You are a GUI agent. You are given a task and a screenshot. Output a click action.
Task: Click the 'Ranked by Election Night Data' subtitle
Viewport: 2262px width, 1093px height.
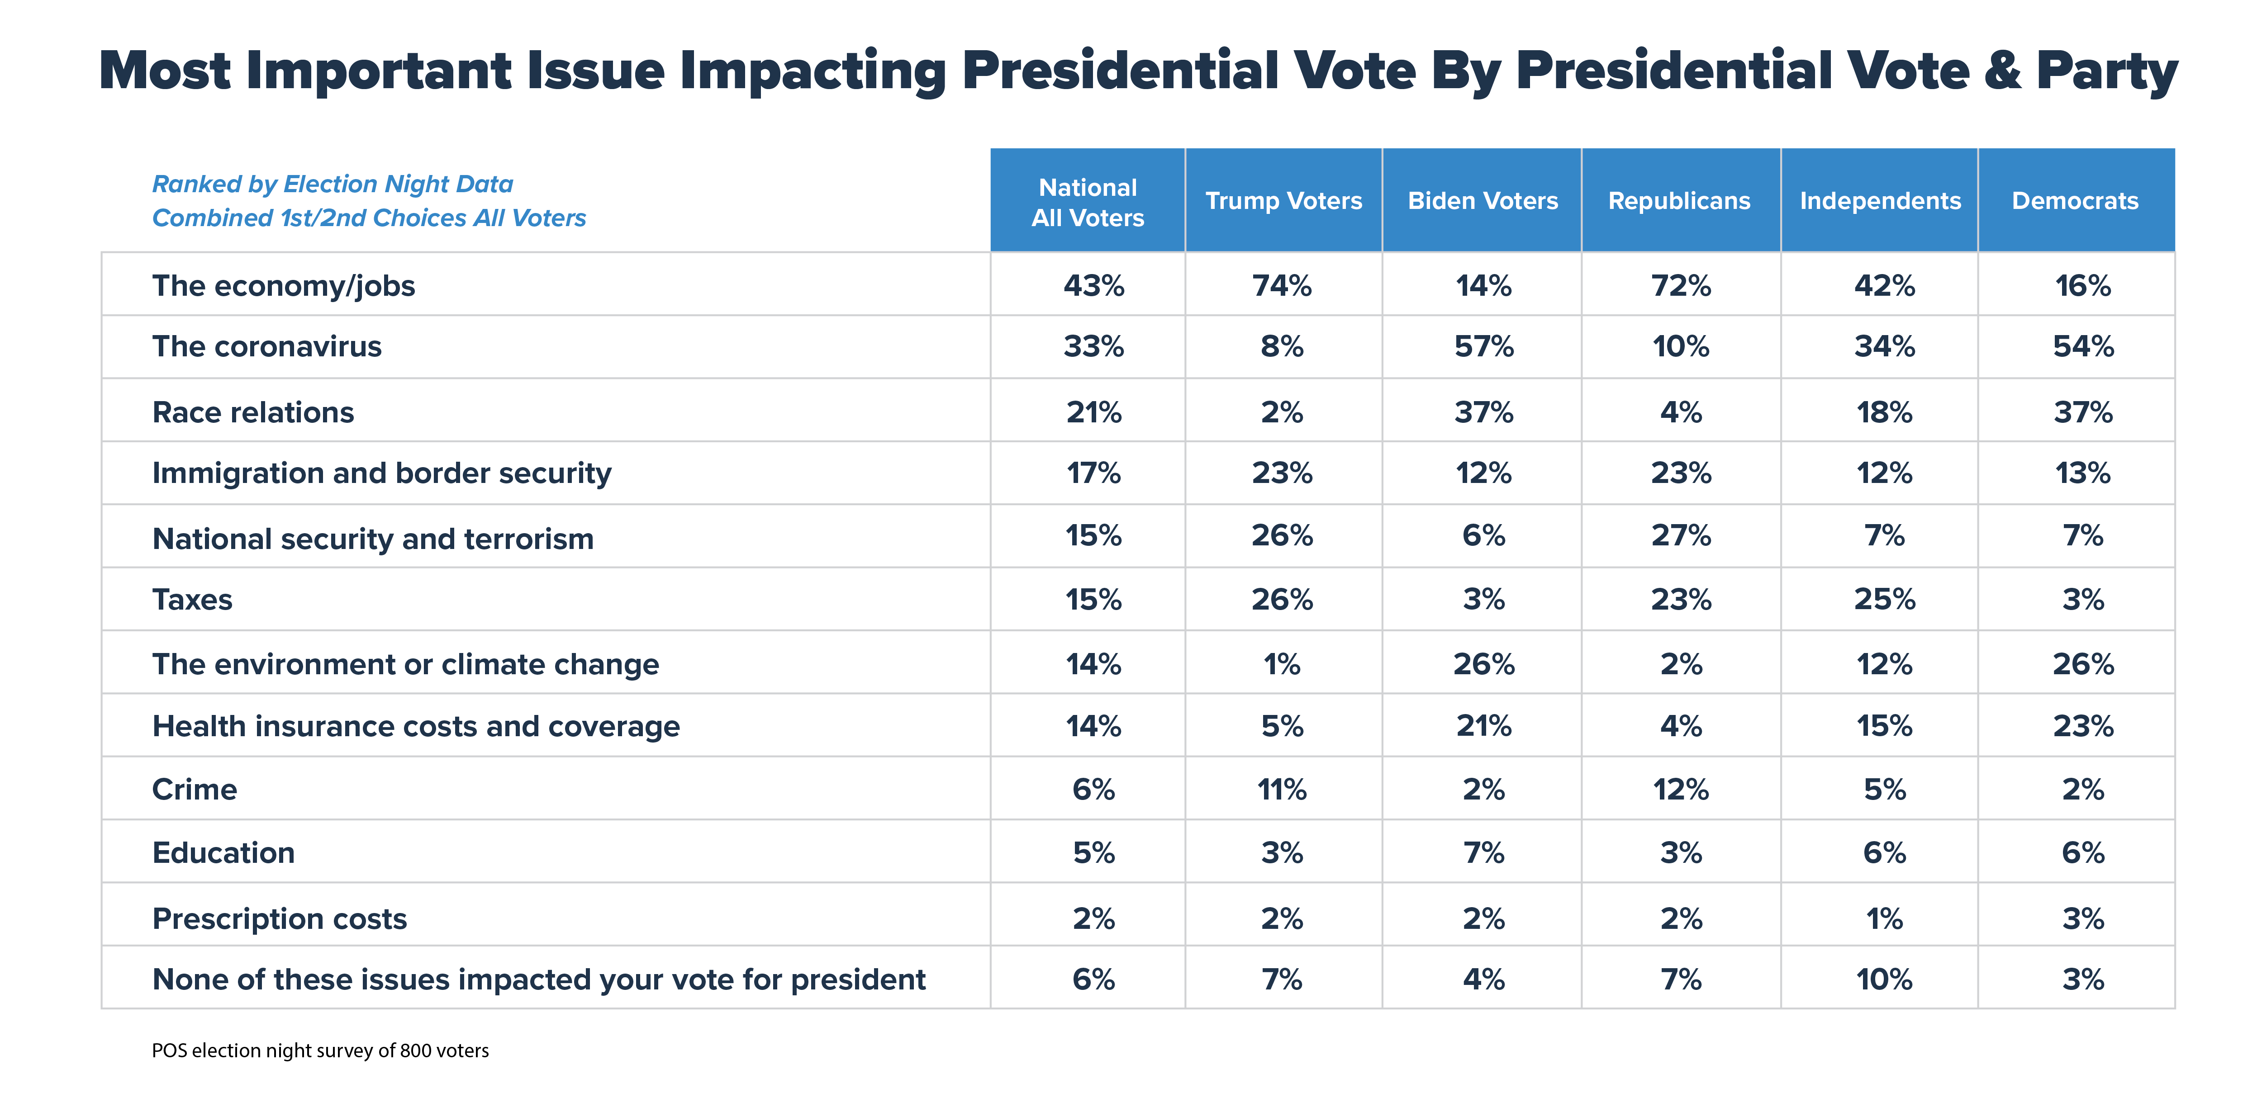tap(333, 185)
